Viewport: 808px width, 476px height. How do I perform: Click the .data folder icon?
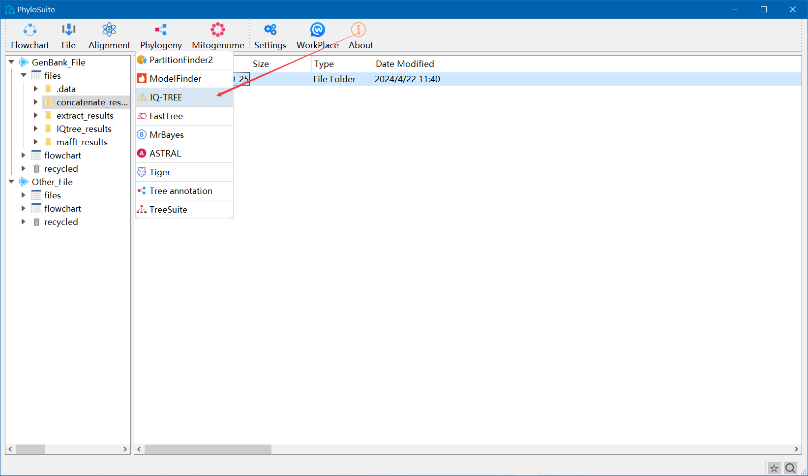[x=48, y=89]
